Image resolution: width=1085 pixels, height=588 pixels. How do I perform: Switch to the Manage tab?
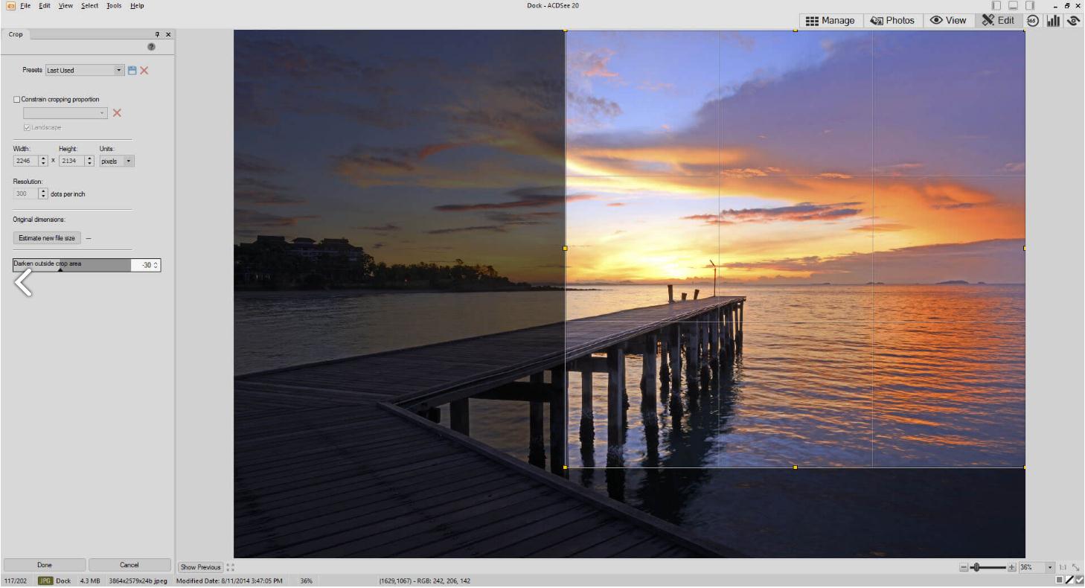point(830,21)
